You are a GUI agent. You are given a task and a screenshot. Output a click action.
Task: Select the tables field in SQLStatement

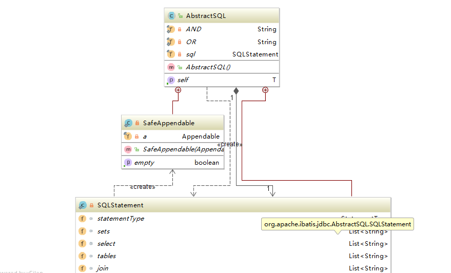click(x=106, y=256)
